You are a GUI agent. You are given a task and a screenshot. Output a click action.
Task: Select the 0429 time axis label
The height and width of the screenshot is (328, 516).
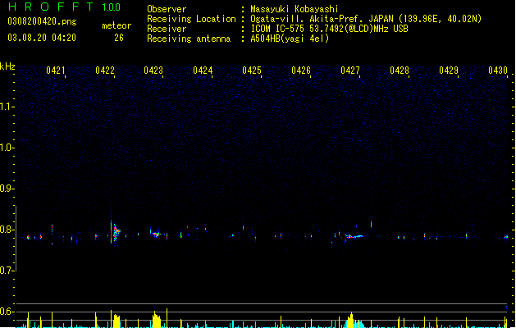(449, 71)
